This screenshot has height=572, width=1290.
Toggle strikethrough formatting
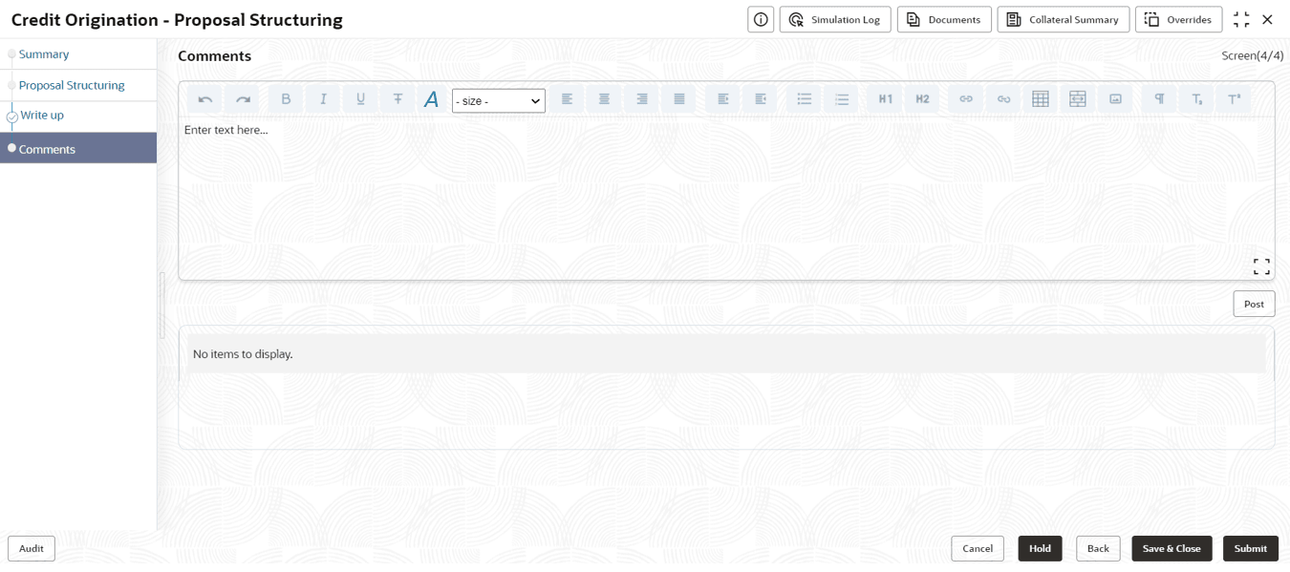(398, 99)
